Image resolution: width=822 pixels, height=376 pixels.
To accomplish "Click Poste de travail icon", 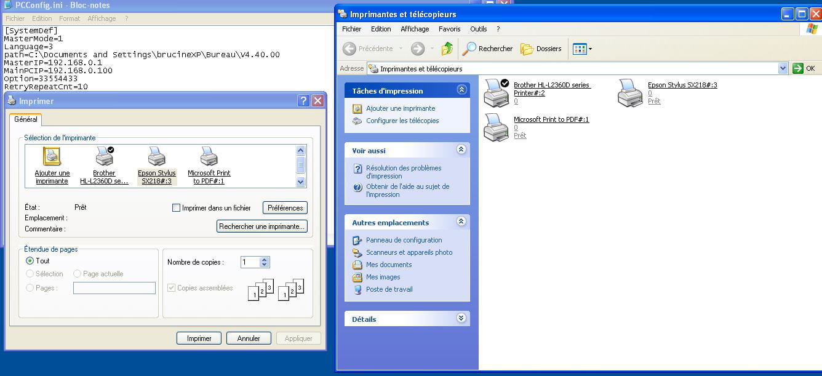I will point(357,289).
